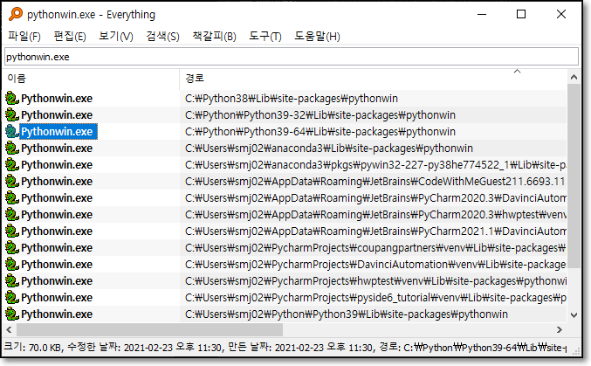Click path containing pyside6_tutorial\venv
Screen dimensions: 591x366
coord(375,298)
